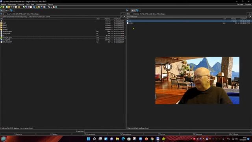
Task: Sort left panel by Имя column
Action: click(48, 19)
